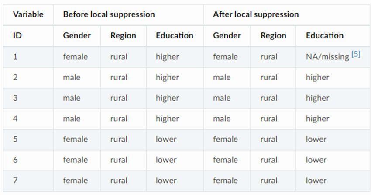Screen dimensions: 371x195
Task: Click the 'Variable' header cell
Action: click(28, 14)
